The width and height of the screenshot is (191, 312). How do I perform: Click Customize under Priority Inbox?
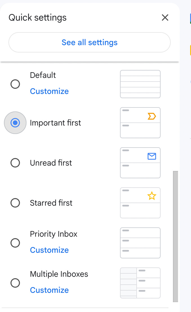click(x=49, y=250)
